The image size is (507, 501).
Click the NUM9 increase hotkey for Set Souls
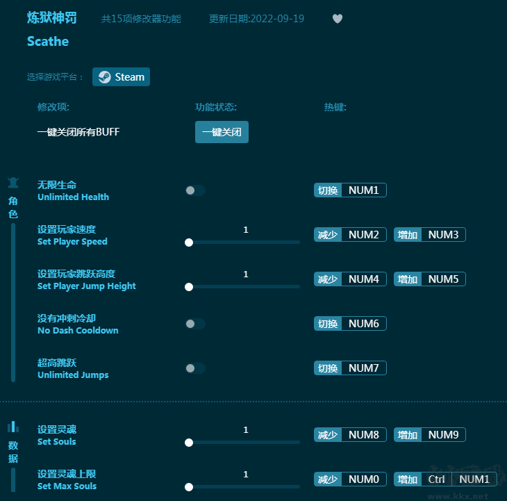[430, 435]
